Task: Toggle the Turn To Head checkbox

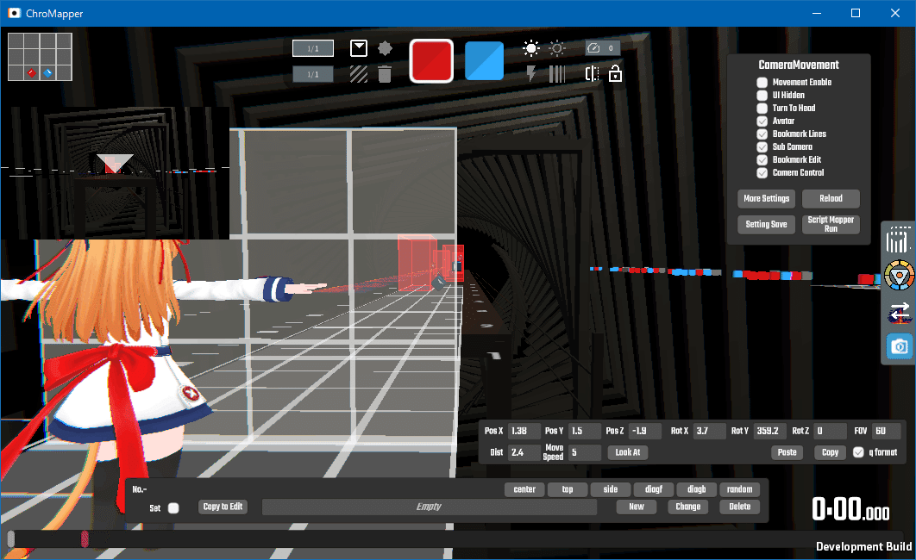Action: point(762,108)
